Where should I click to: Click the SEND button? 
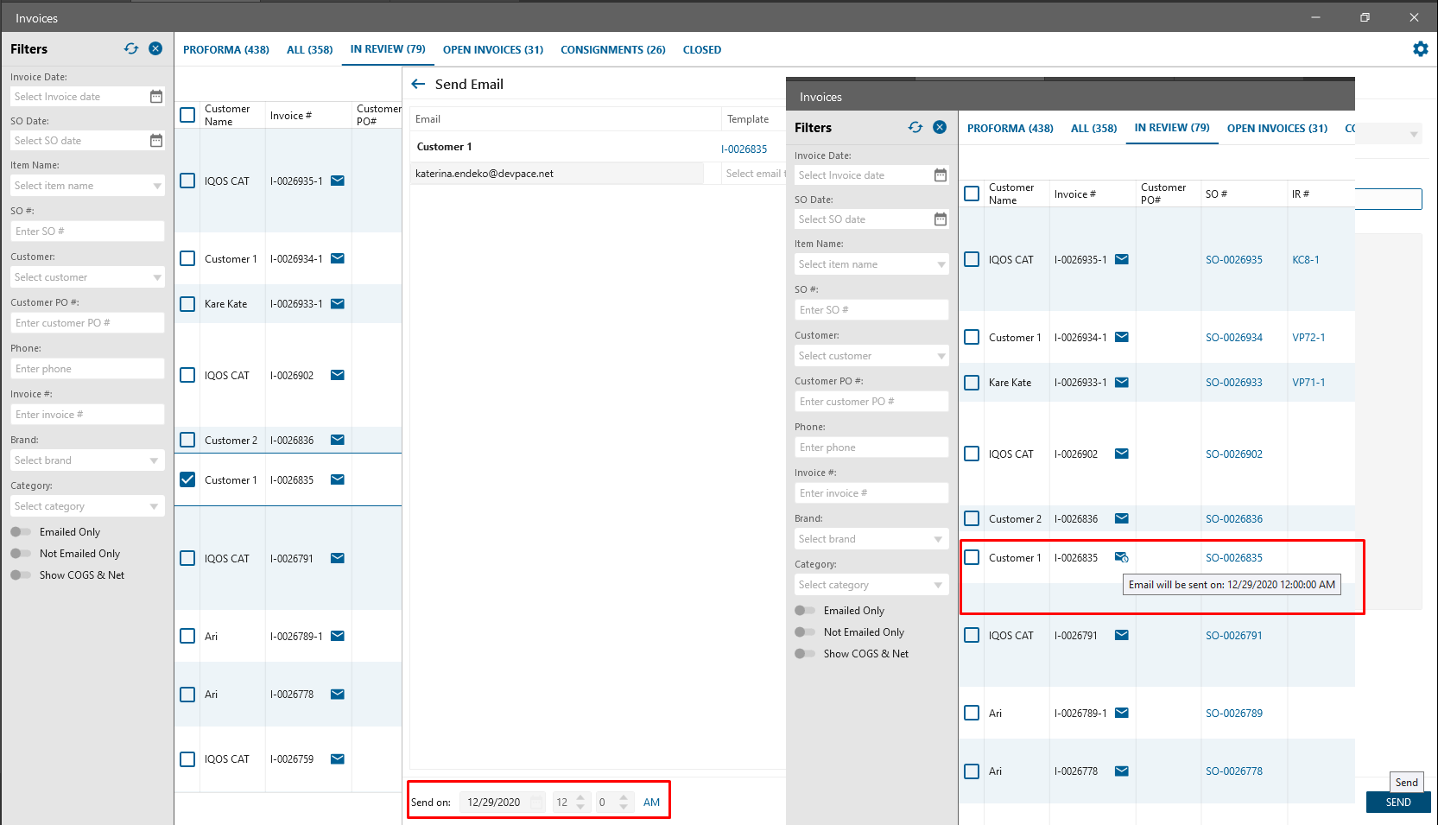[x=1398, y=803]
